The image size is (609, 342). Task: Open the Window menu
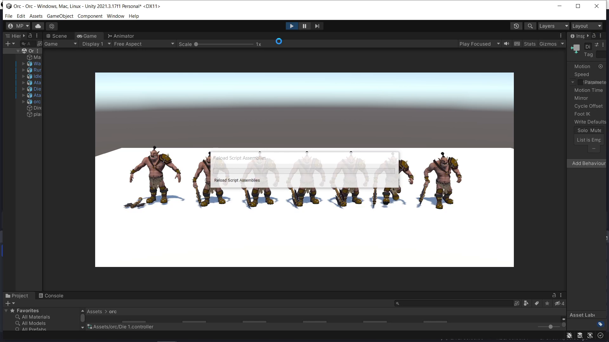(115, 16)
